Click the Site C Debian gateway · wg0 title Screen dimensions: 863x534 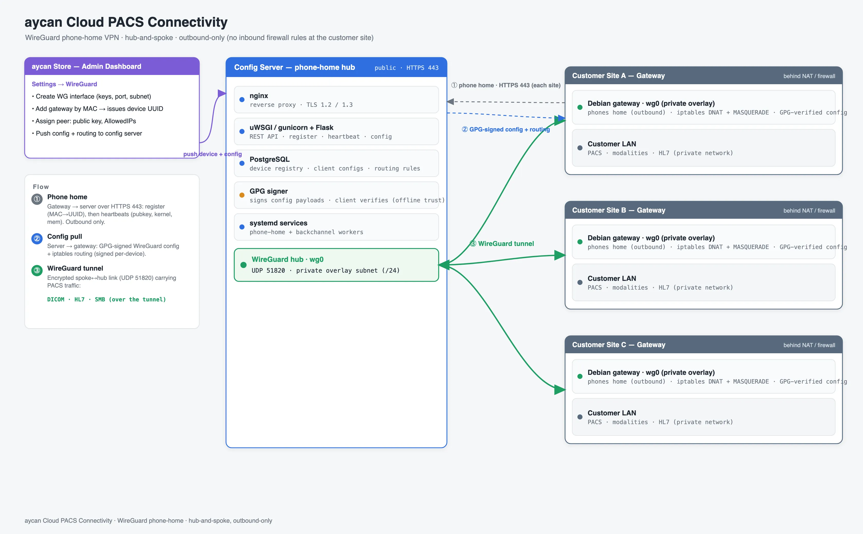pyautogui.click(x=651, y=373)
